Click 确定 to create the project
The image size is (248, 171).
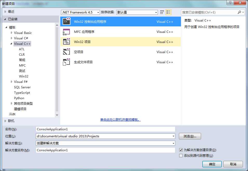pos(212,164)
